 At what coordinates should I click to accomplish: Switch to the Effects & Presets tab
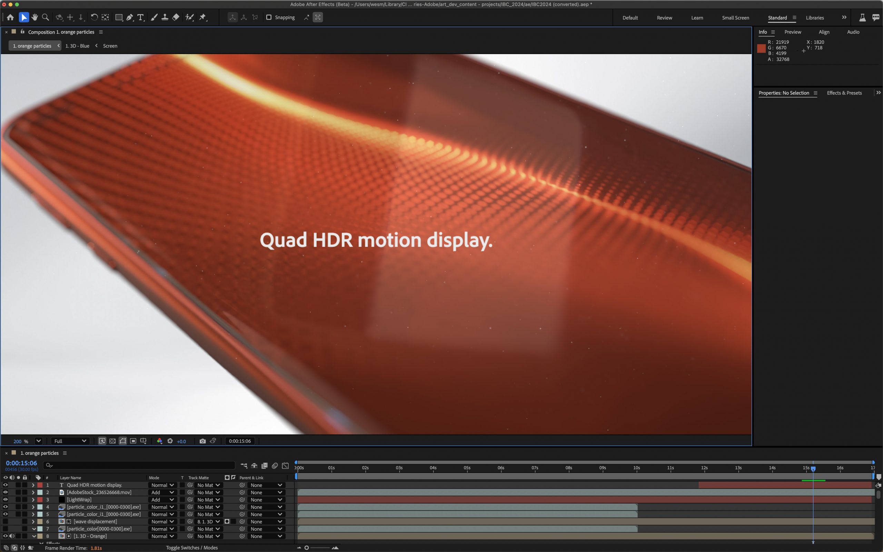tap(844, 93)
